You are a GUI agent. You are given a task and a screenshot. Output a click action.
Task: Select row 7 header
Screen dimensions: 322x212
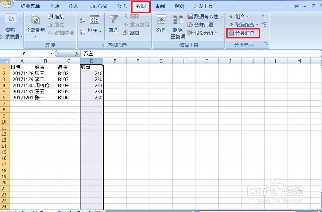[5, 104]
